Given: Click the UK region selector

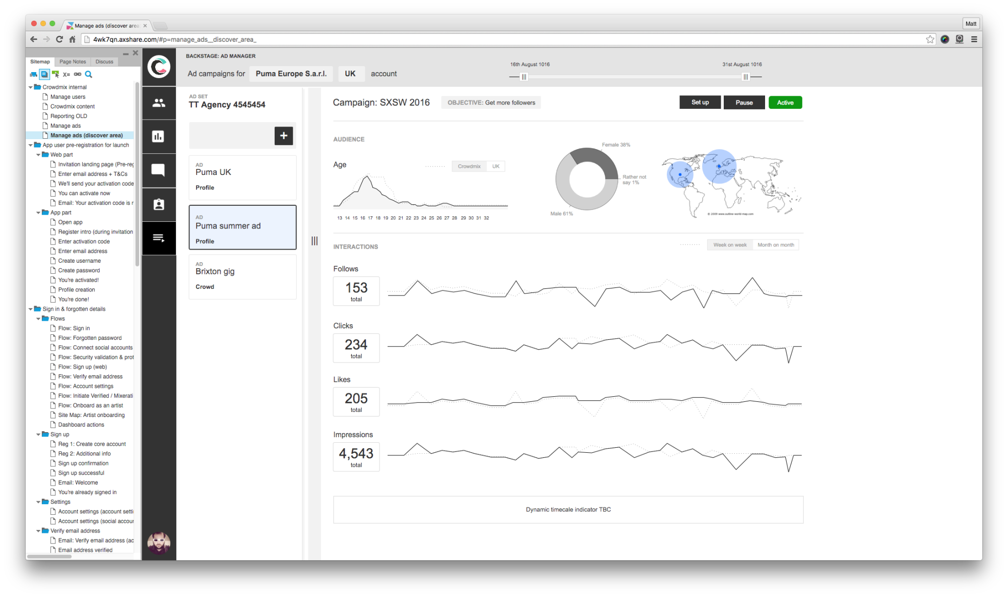Looking at the screenshot, I should pos(350,74).
